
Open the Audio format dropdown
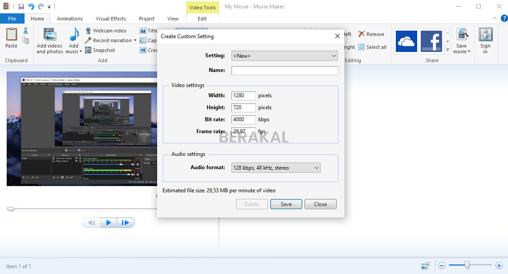point(276,167)
